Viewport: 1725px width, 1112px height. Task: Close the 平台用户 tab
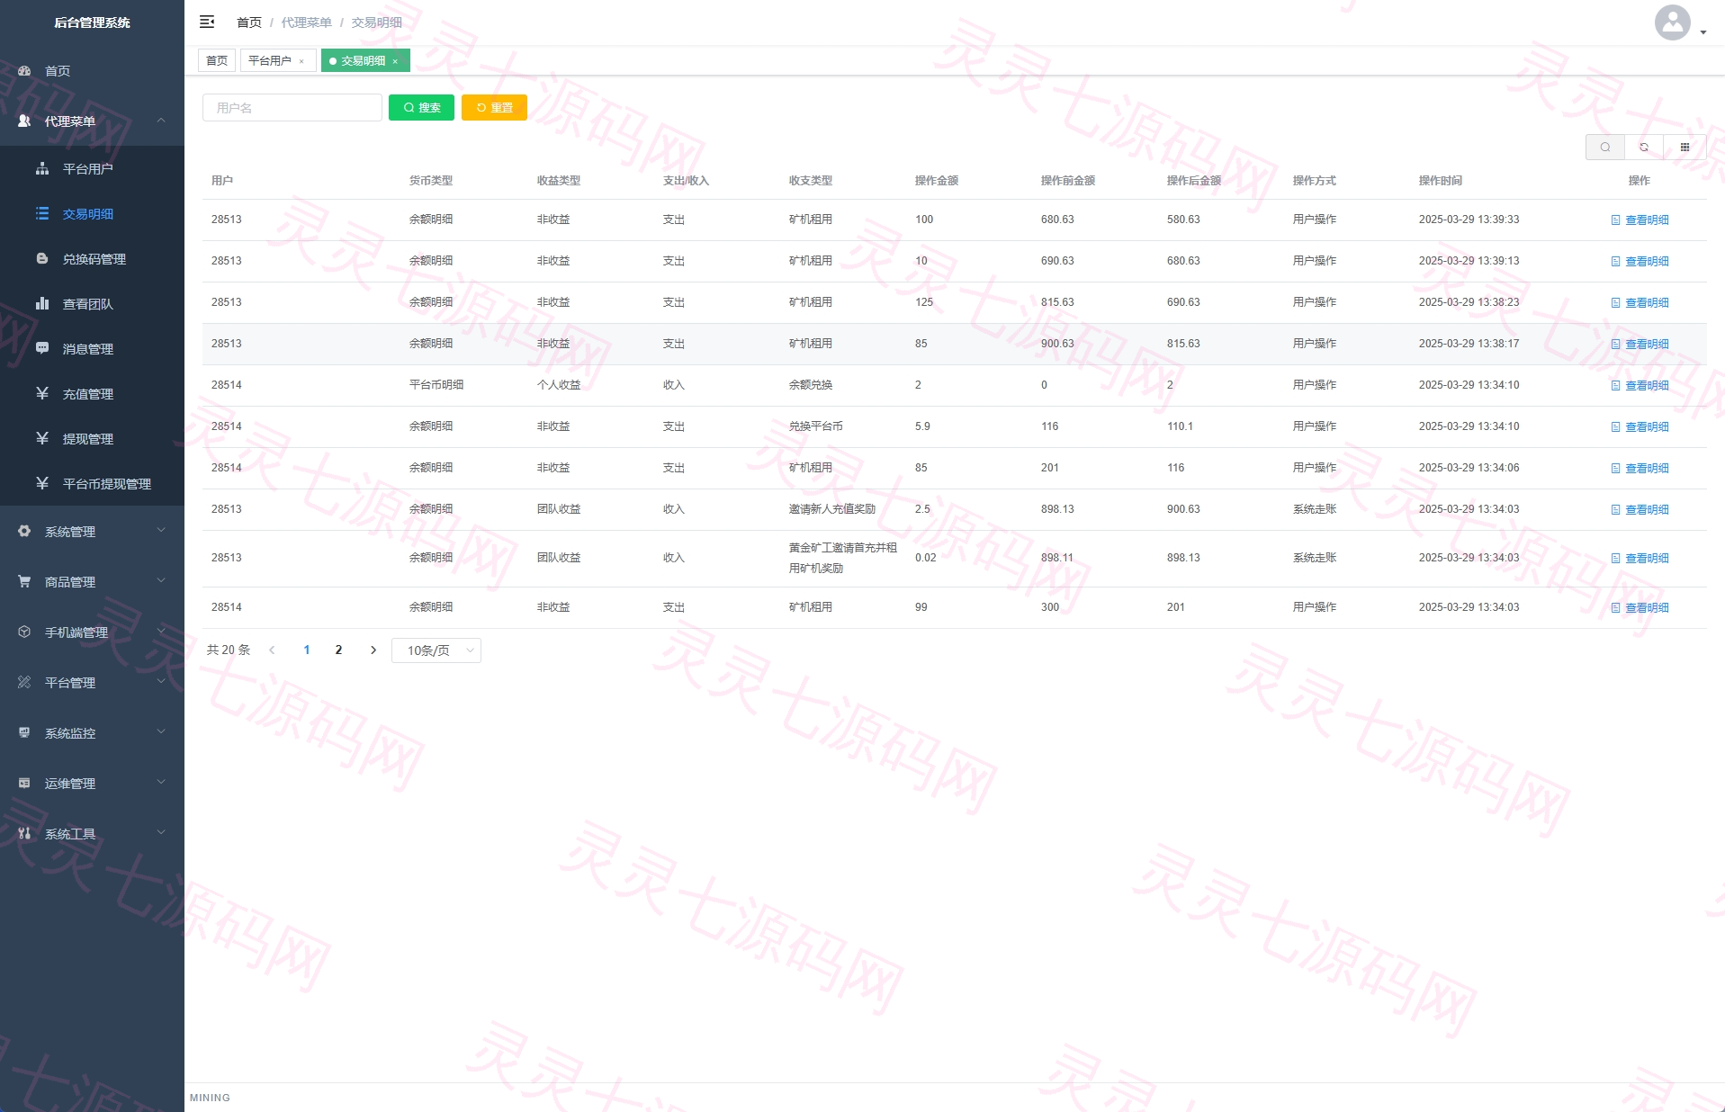[x=302, y=61]
